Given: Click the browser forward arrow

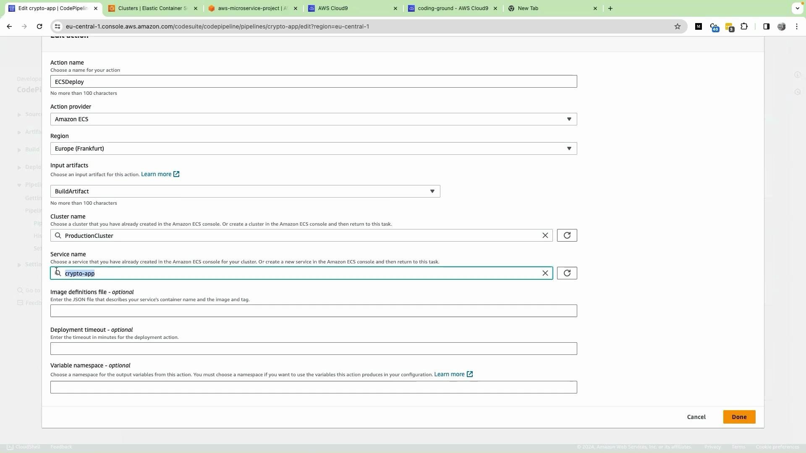Looking at the screenshot, I should click(x=24, y=26).
